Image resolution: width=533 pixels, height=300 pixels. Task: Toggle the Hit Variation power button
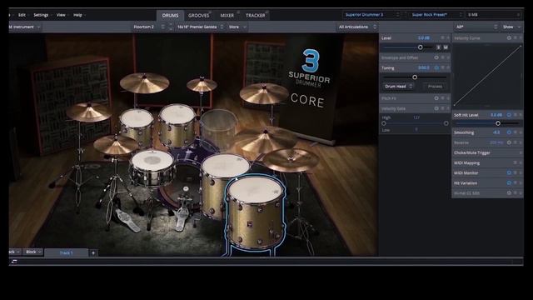pos(509,182)
